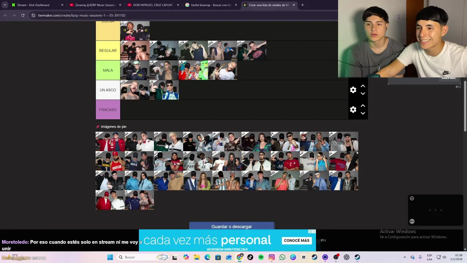Reload the tiermaker page

point(23,15)
